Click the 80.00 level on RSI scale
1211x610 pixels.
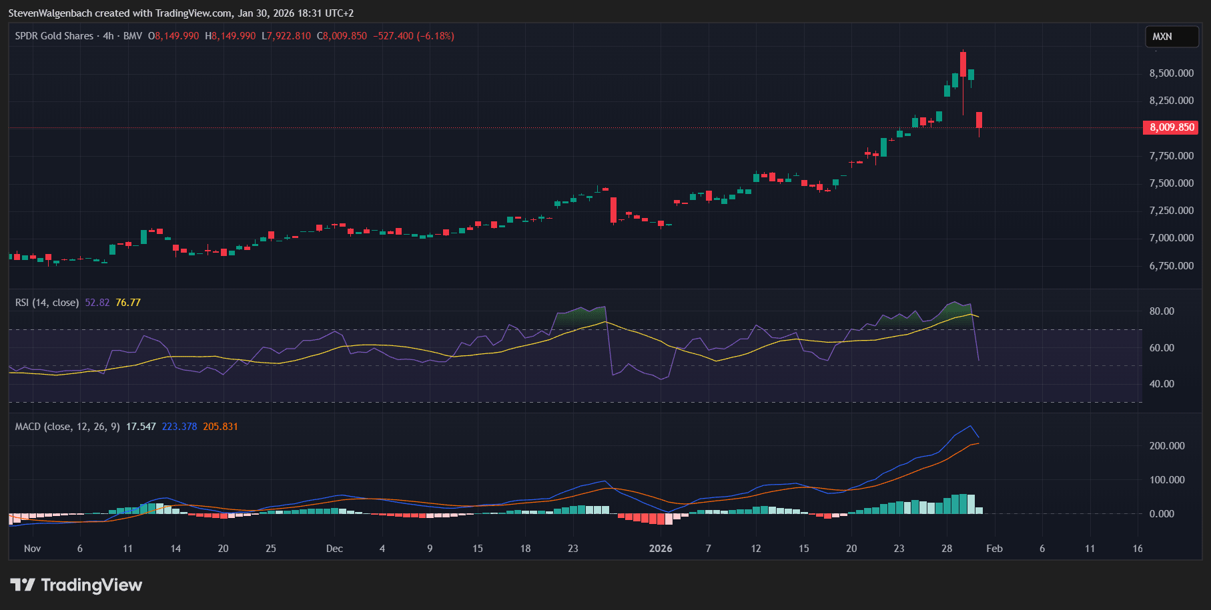coord(1162,311)
